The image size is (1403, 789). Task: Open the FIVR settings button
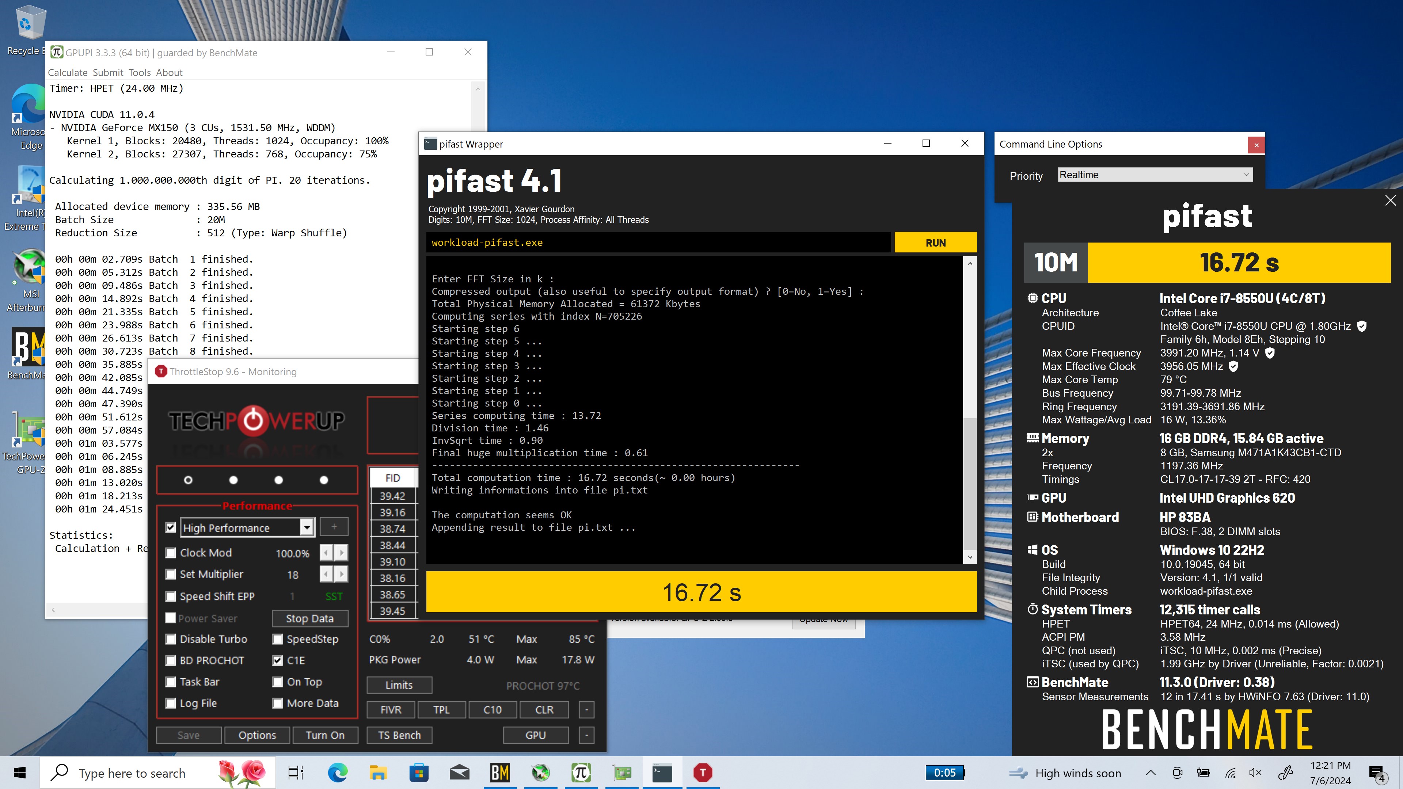[x=391, y=709]
